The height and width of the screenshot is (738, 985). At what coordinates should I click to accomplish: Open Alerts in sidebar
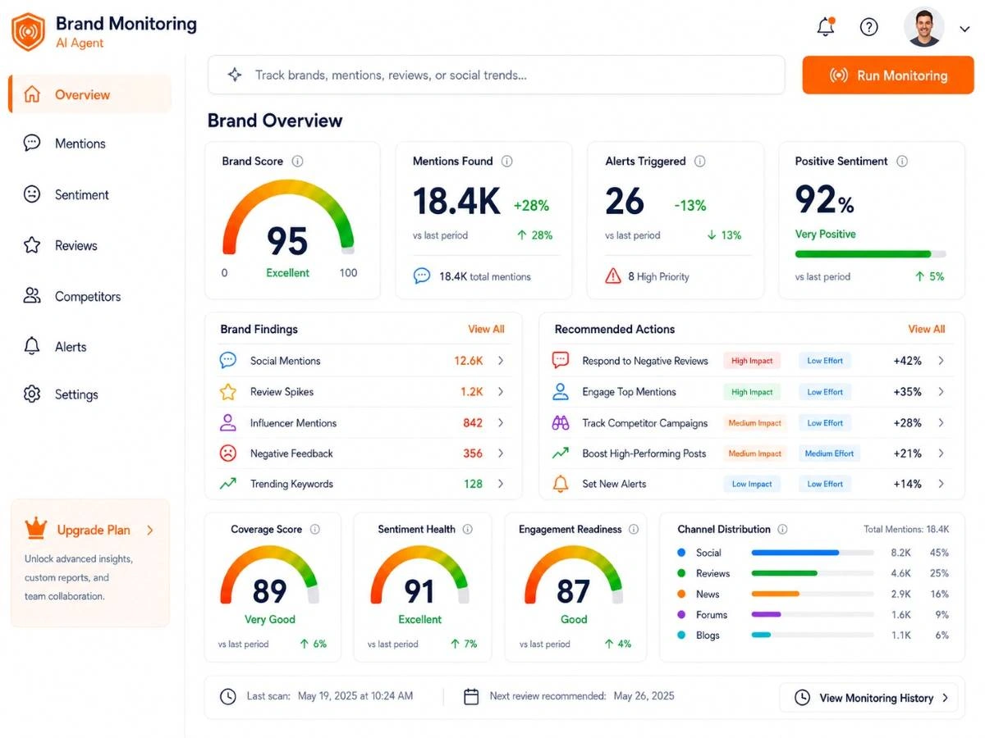pos(71,347)
